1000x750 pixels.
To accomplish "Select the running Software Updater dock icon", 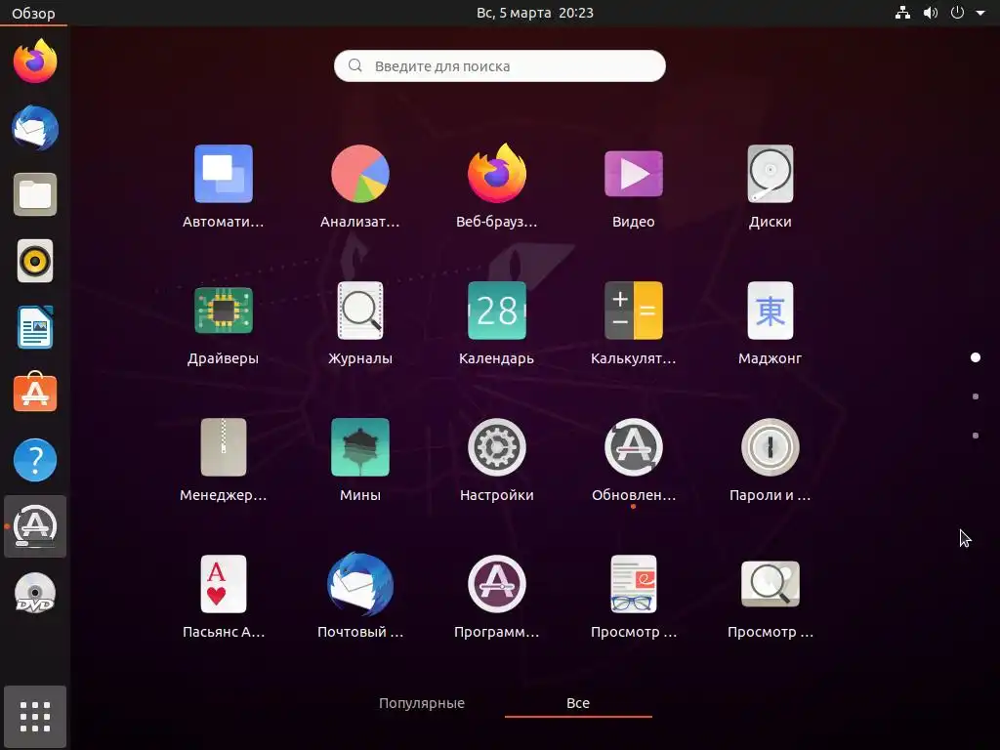I will coord(35,526).
